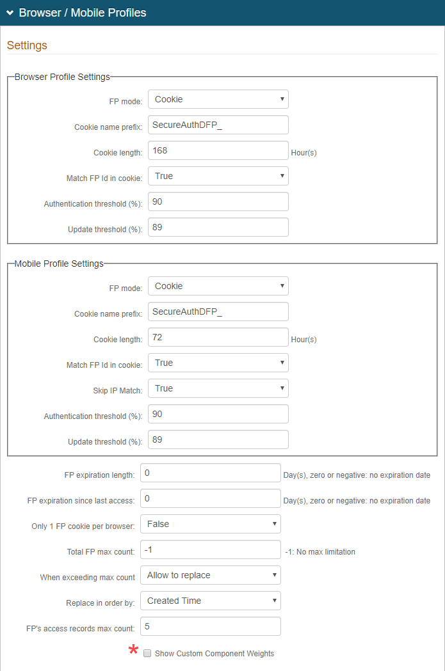Click Mobile Authentication threshold field
The height and width of the screenshot is (671, 445).
(218, 414)
